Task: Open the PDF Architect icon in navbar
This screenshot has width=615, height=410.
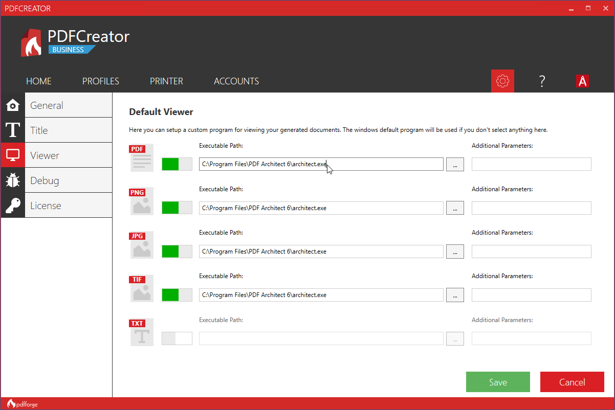Action: (582, 81)
